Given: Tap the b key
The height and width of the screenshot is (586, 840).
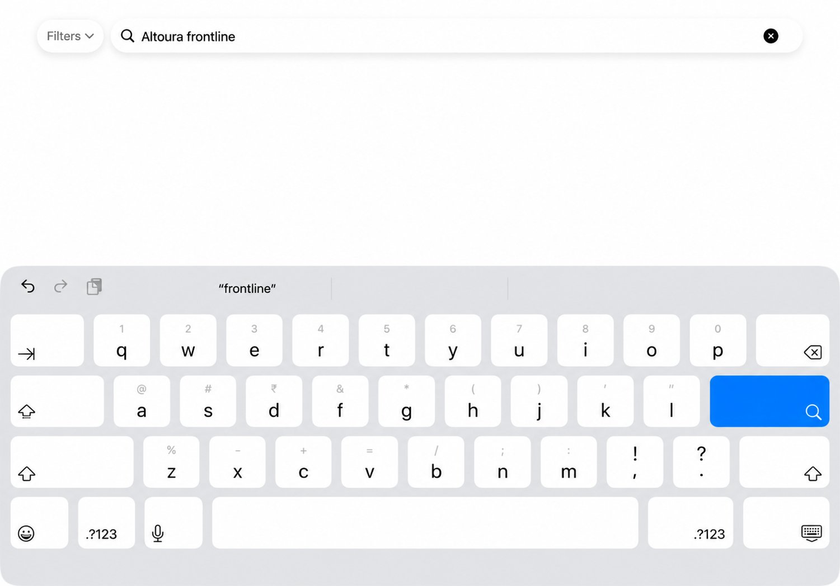Looking at the screenshot, I should [436, 462].
